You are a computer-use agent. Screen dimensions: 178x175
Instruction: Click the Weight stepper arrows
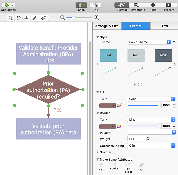coord(148,139)
